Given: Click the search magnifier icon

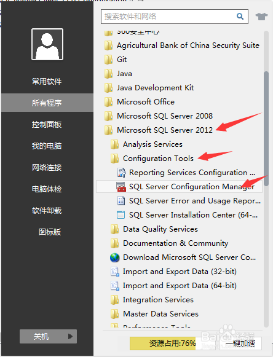Looking at the screenshot, I should point(240,17).
